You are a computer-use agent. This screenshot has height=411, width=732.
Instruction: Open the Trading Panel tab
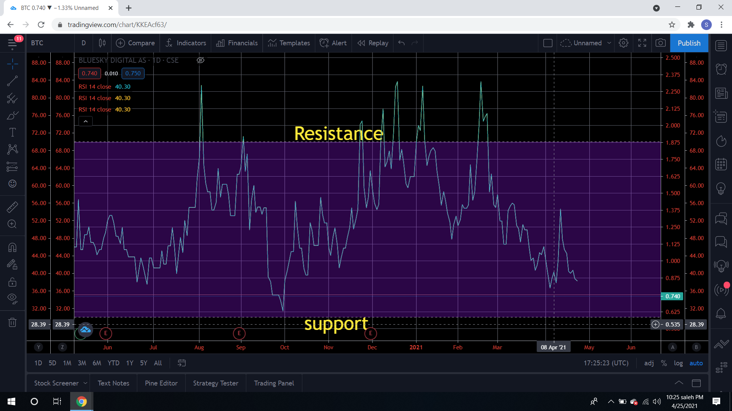[274, 383]
